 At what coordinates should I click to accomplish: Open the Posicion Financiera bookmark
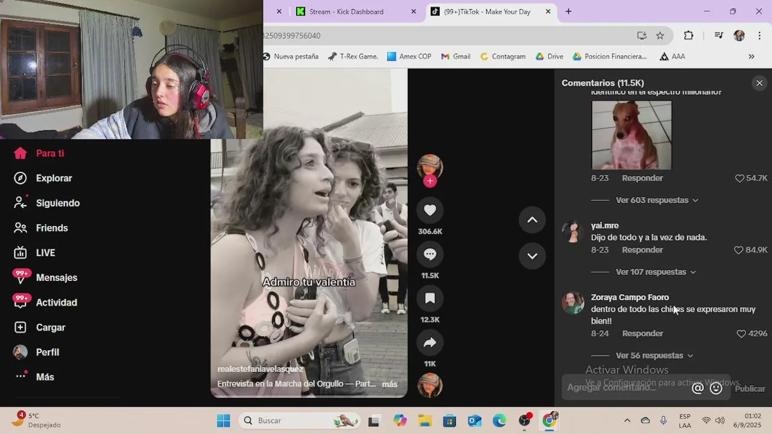609,57
